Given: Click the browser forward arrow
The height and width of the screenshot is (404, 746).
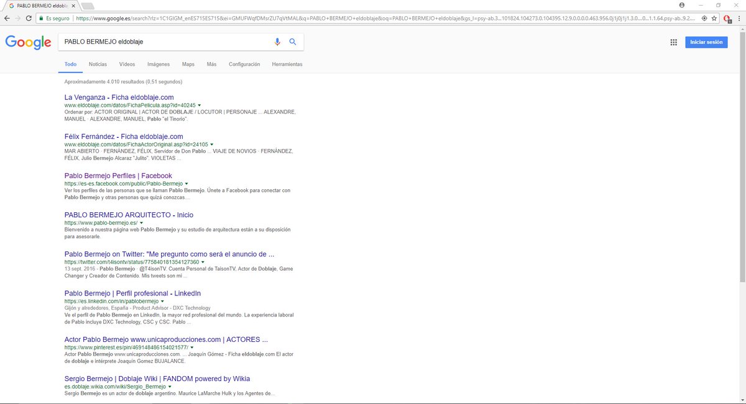Looking at the screenshot, I should point(18,19).
